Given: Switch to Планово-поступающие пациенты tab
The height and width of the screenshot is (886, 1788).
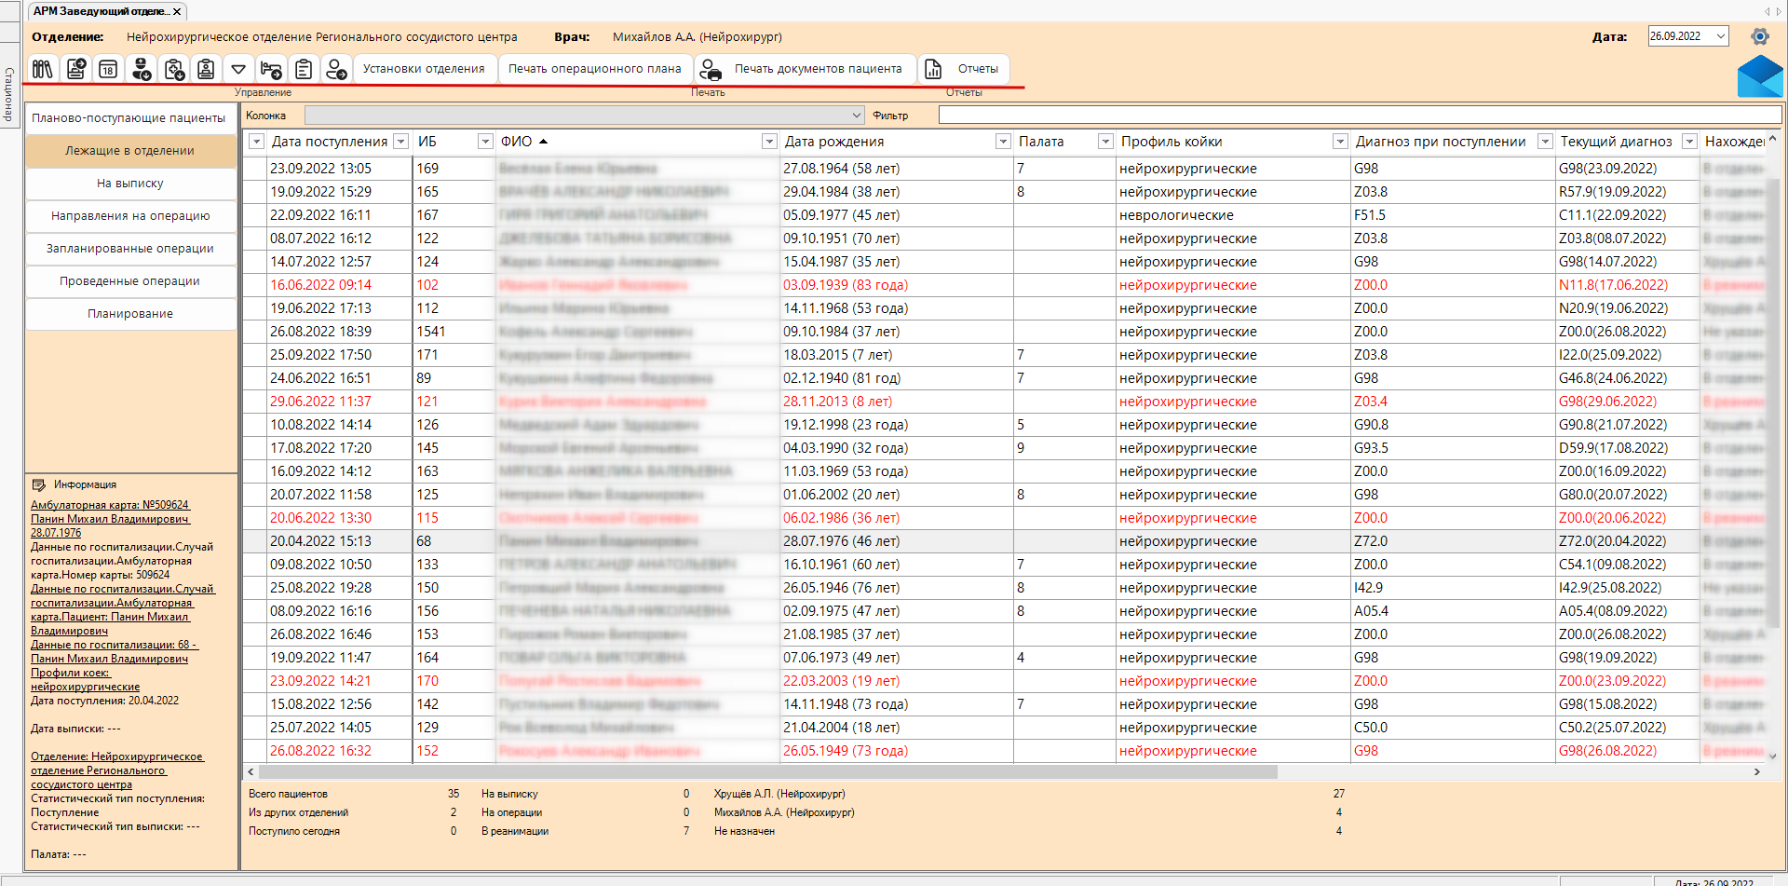Looking at the screenshot, I should pos(129,118).
